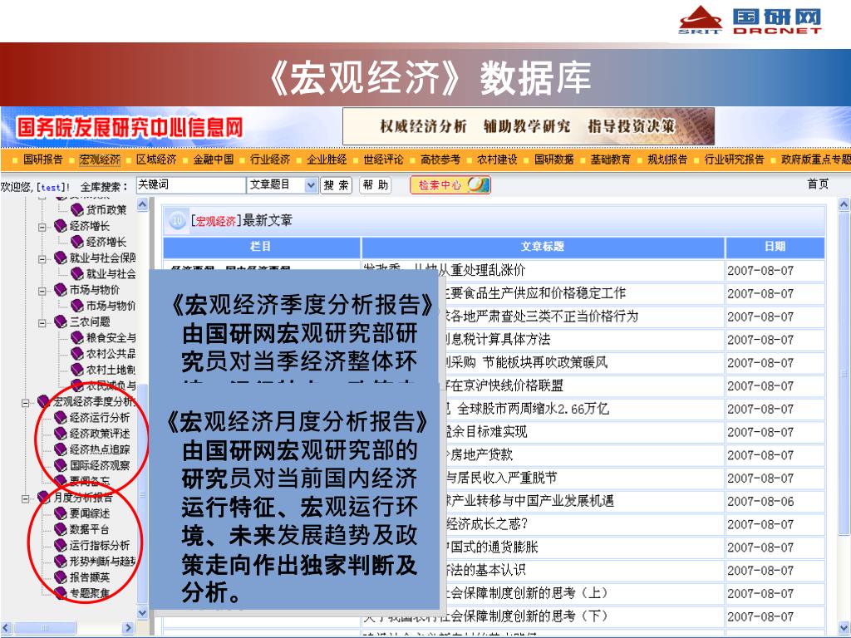Open 区域经济 in the navigation bar
Screen dimensions: 851x638
[x=156, y=159]
